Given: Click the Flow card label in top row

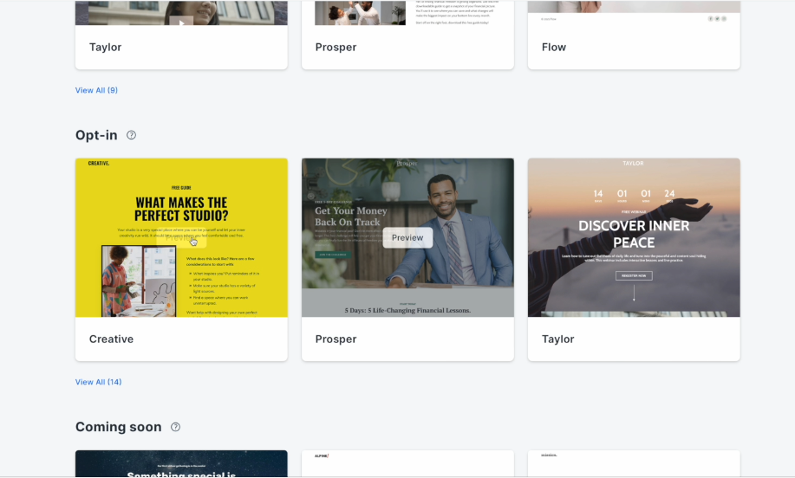Looking at the screenshot, I should pos(554,47).
